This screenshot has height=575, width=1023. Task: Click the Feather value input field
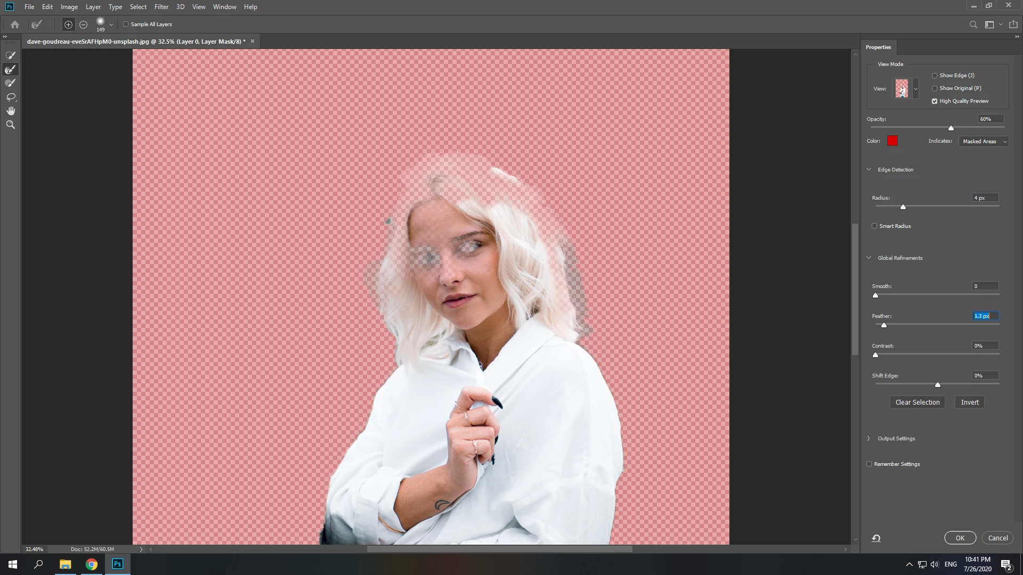click(x=985, y=316)
